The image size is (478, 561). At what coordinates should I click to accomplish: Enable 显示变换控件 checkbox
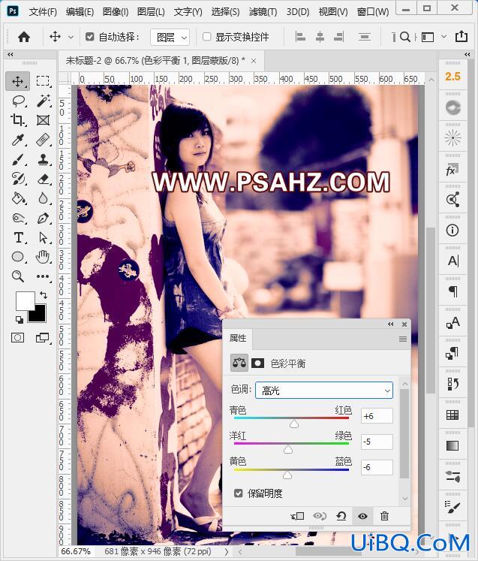tap(206, 37)
